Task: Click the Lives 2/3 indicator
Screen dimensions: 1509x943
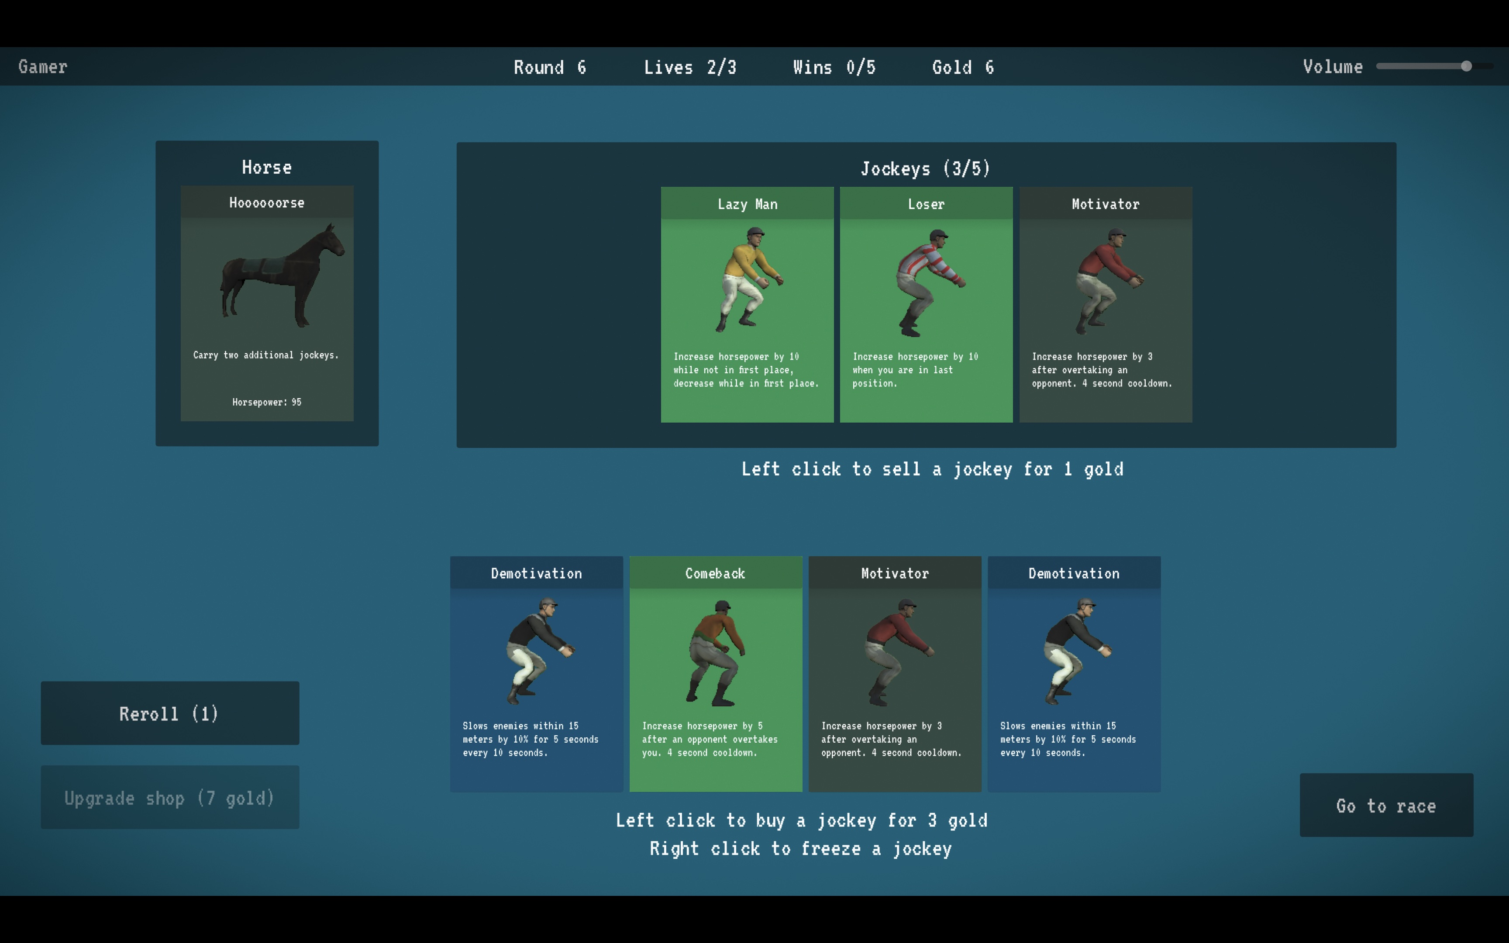Action: [689, 67]
